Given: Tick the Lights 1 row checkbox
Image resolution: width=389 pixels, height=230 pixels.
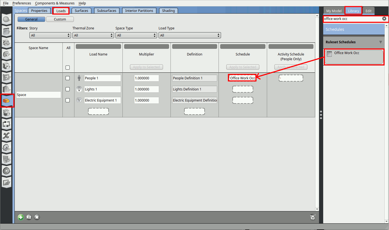Looking at the screenshot, I should 67,89.
